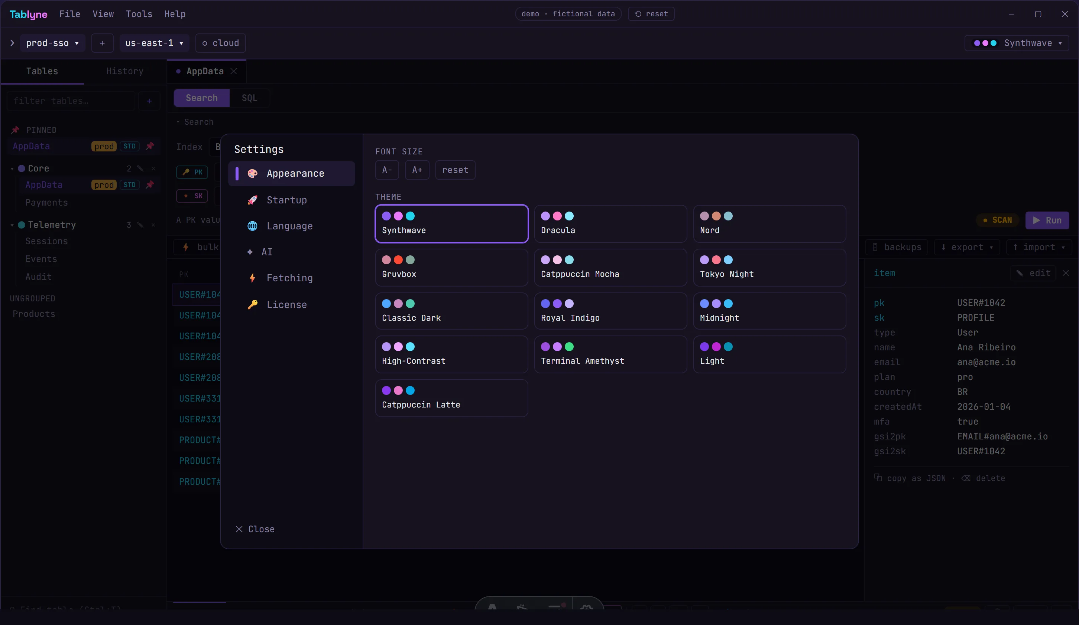This screenshot has height=625, width=1079.
Task: Open the Products table under UNGROUPED
Action: (x=34, y=314)
